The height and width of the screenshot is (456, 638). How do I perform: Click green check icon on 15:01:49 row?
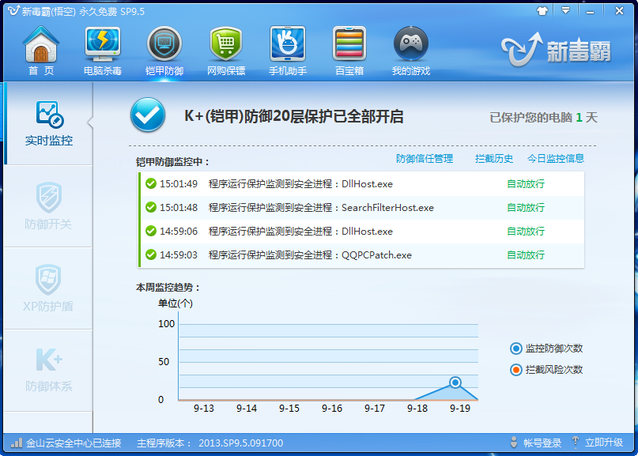coord(151,184)
